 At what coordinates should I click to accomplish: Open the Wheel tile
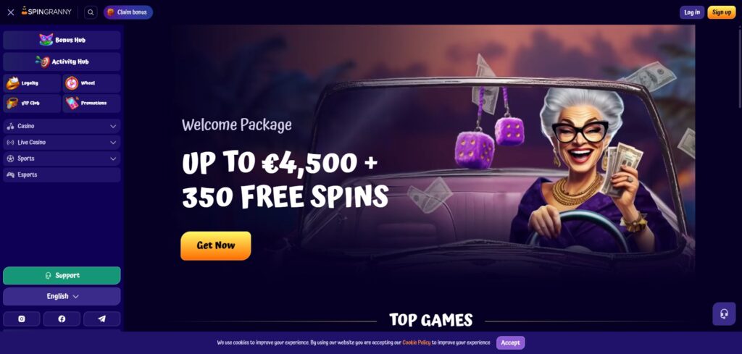click(x=91, y=83)
